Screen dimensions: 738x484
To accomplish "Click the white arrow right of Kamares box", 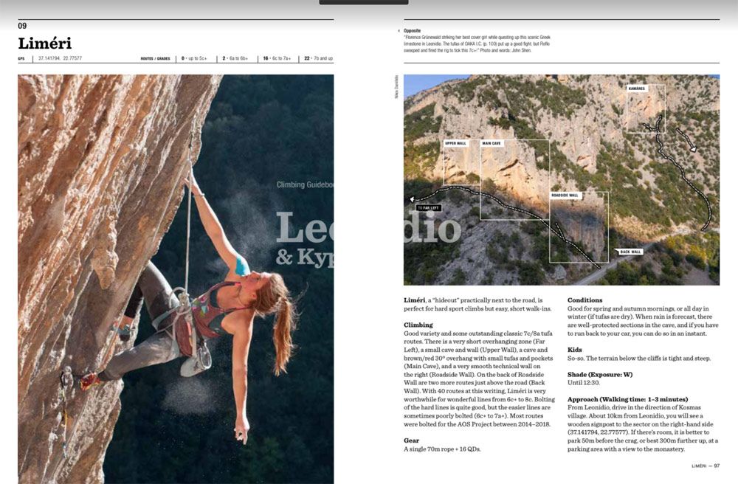I will click(x=686, y=139).
